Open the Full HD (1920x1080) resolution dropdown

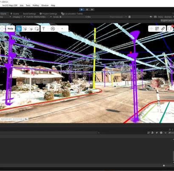(x=39, y=17)
